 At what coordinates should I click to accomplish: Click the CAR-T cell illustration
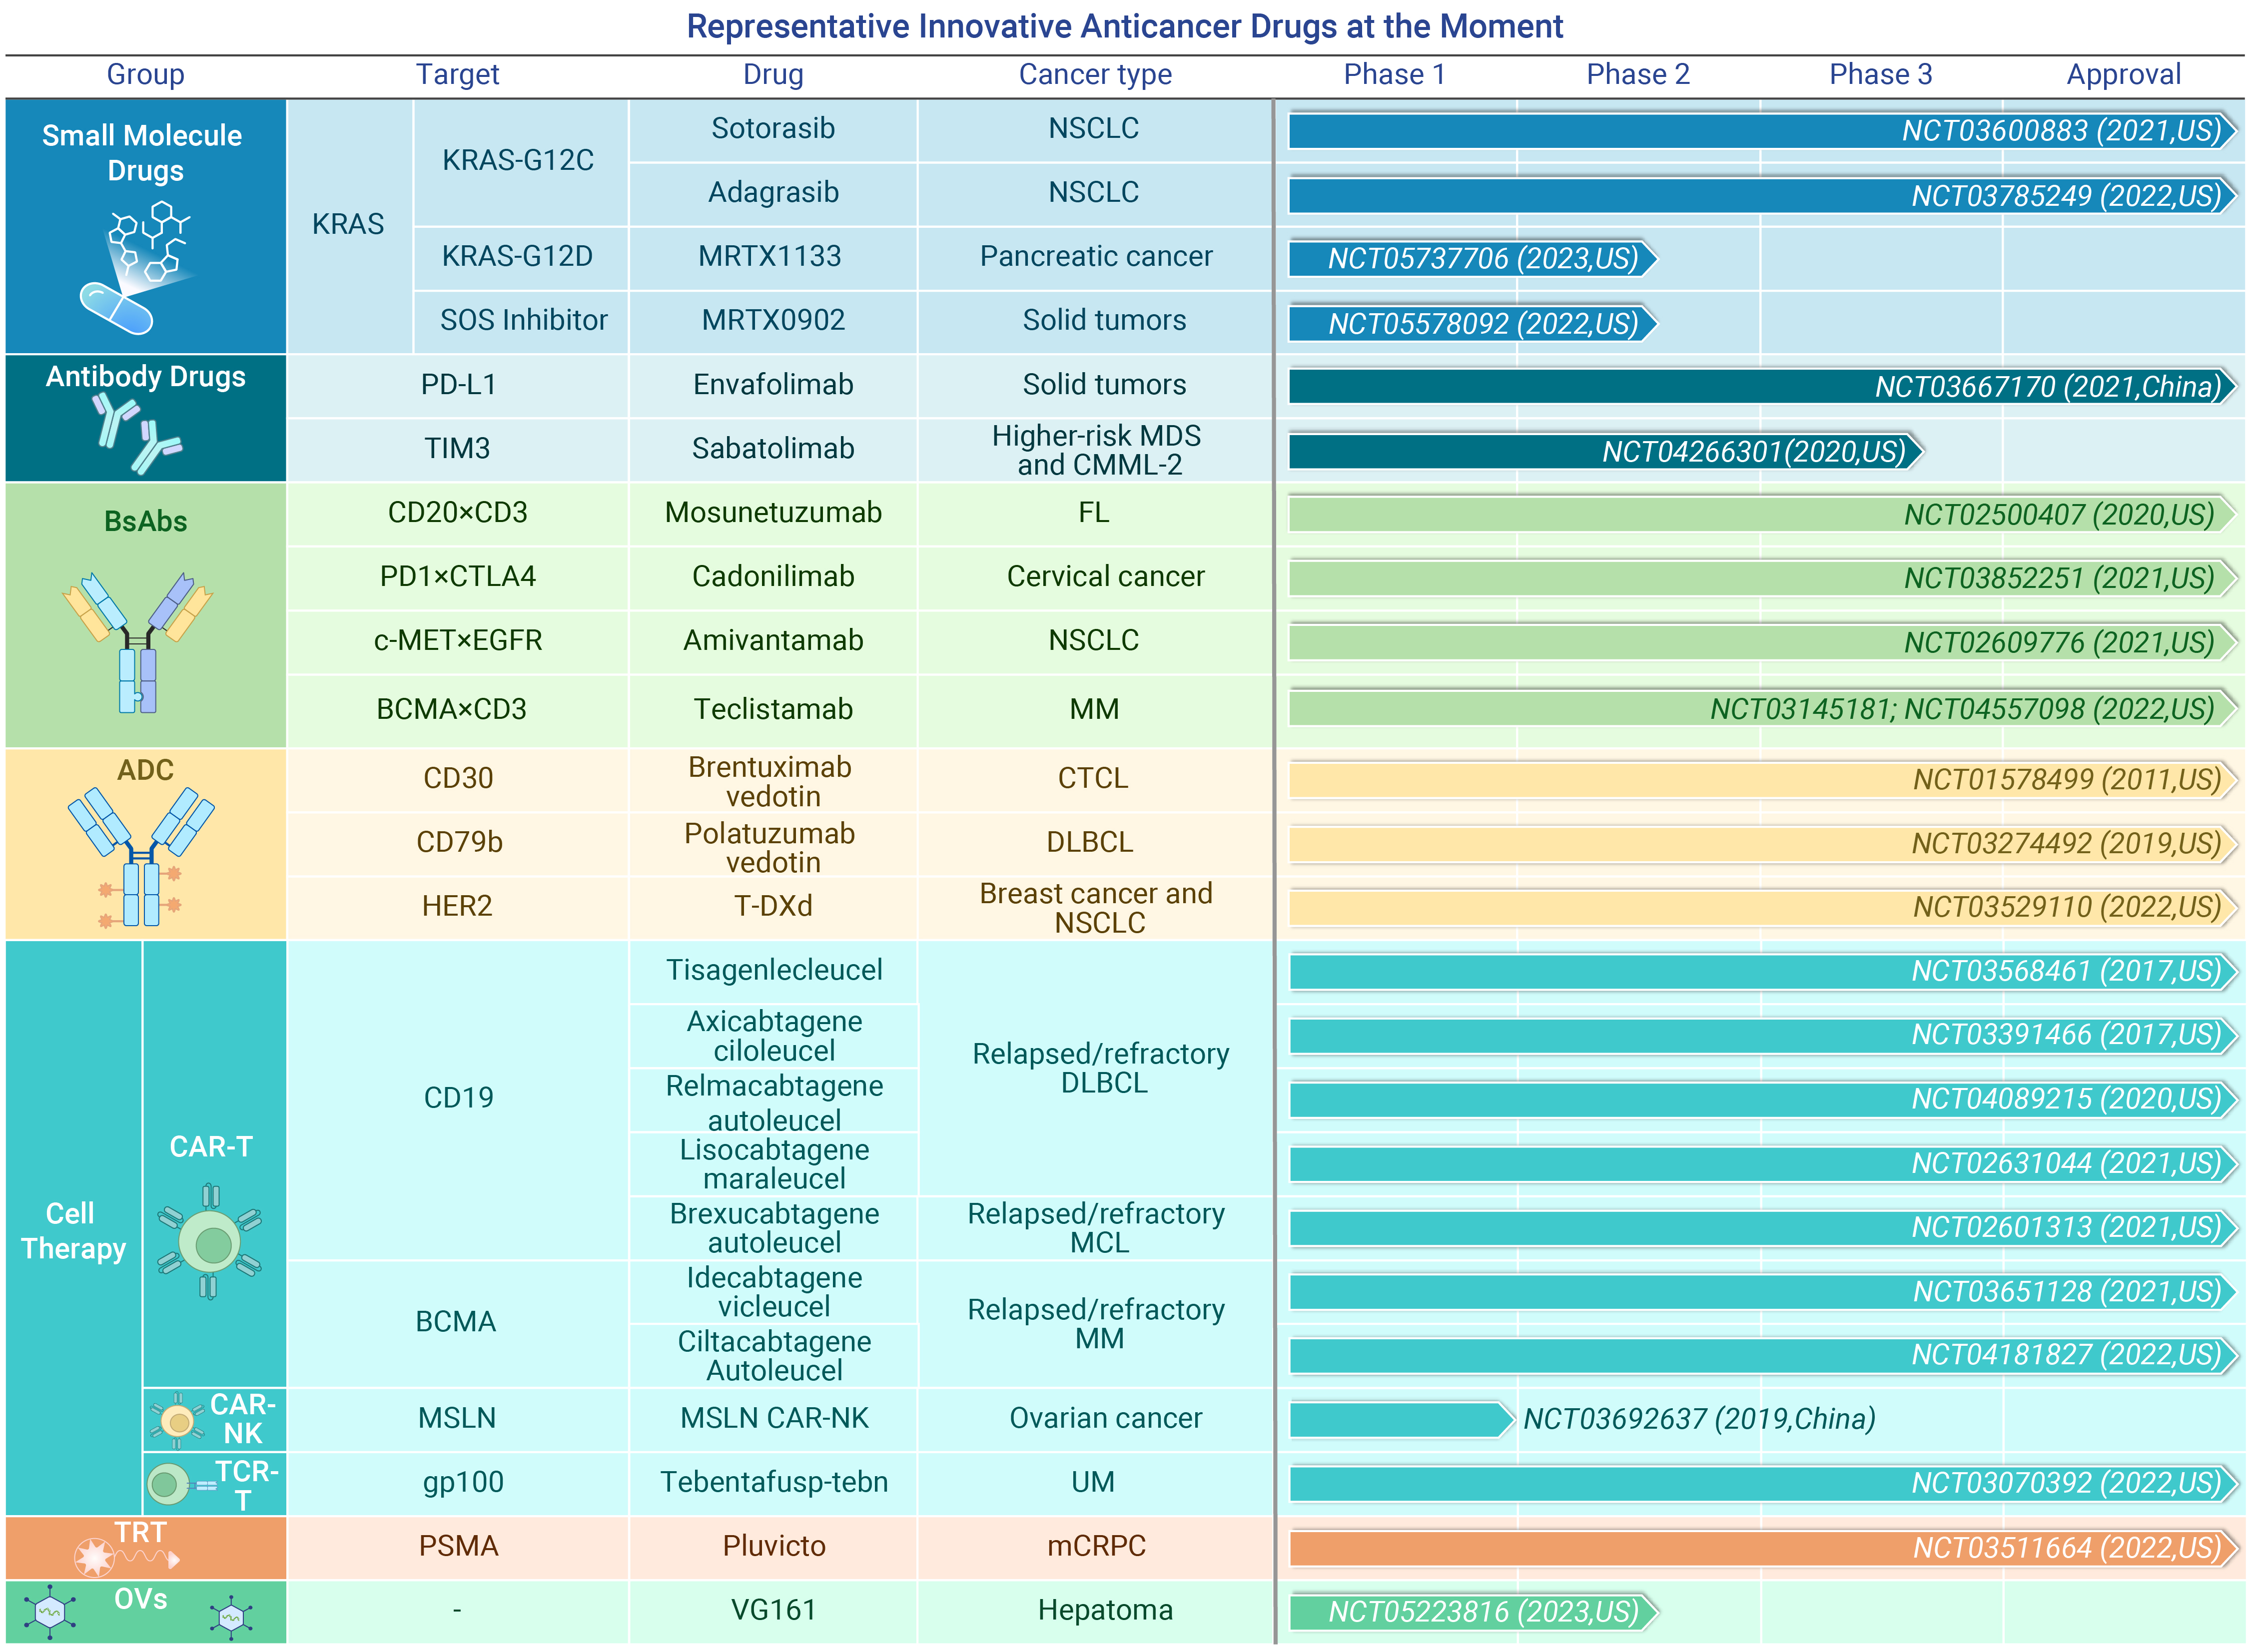coord(209,1242)
